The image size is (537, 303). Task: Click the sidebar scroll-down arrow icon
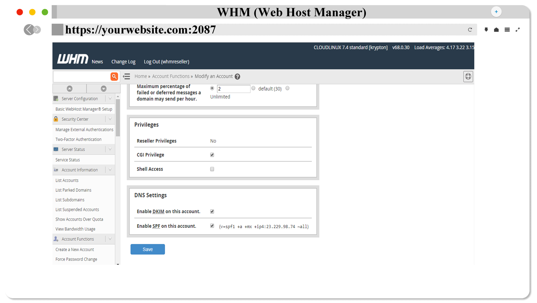click(104, 89)
